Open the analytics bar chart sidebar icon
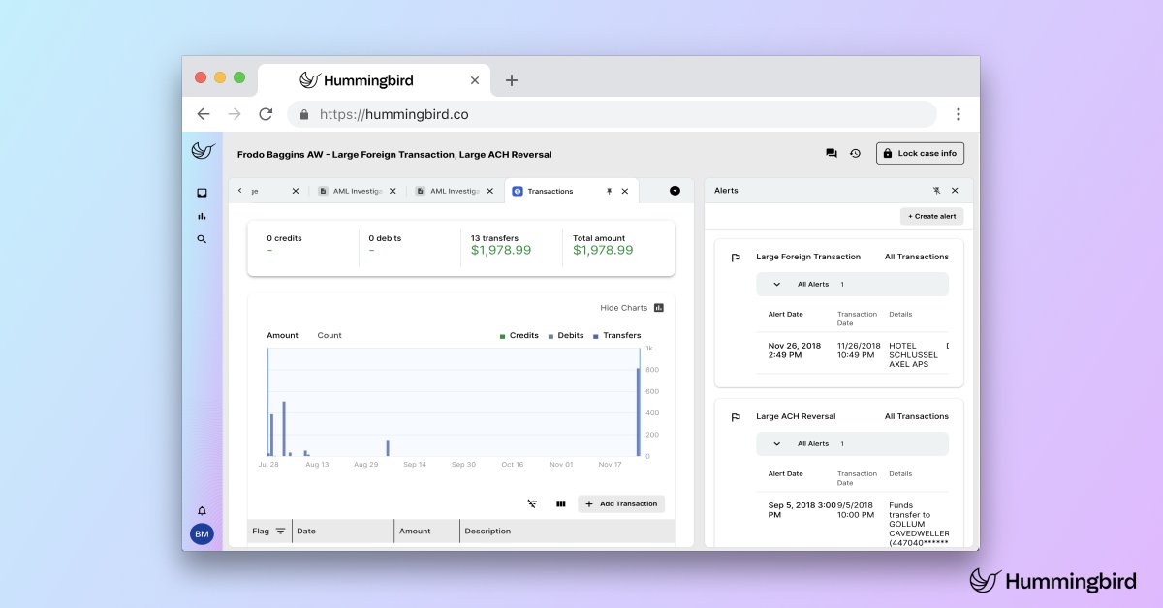Image resolution: width=1163 pixels, height=608 pixels. click(x=202, y=216)
